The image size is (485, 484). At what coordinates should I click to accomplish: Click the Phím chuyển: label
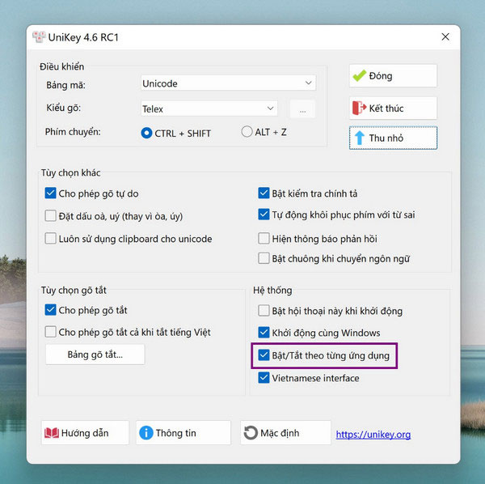click(x=73, y=132)
